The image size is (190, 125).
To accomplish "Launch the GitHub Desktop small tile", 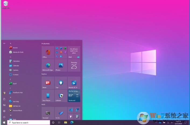I will 71,116.
